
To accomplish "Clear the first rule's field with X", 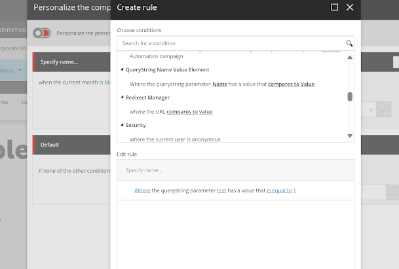I will point(371,110).
